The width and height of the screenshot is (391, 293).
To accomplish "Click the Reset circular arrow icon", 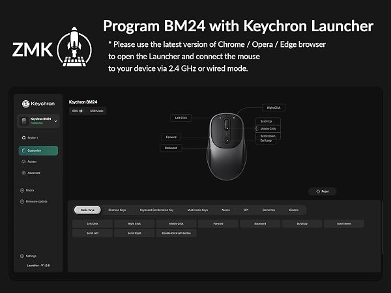I will [318, 191].
